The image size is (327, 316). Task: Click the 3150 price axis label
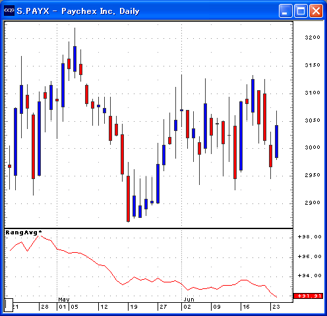coord(312,65)
